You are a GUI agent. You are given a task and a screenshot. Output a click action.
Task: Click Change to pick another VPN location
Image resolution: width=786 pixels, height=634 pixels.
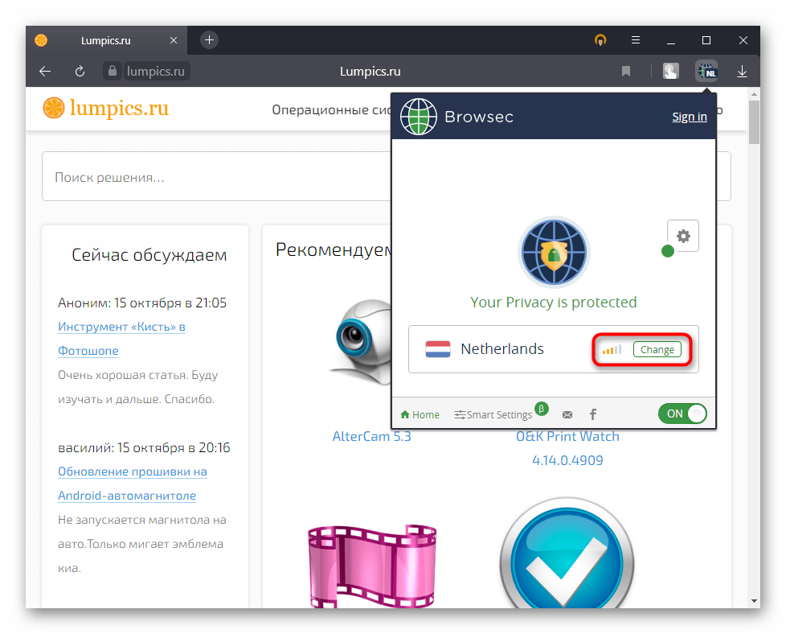(x=657, y=349)
